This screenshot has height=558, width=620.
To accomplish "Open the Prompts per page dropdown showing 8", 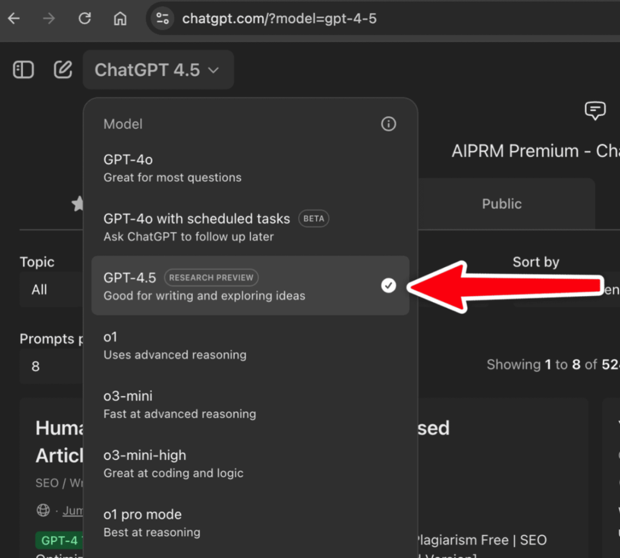I will [x=52, y=366].
